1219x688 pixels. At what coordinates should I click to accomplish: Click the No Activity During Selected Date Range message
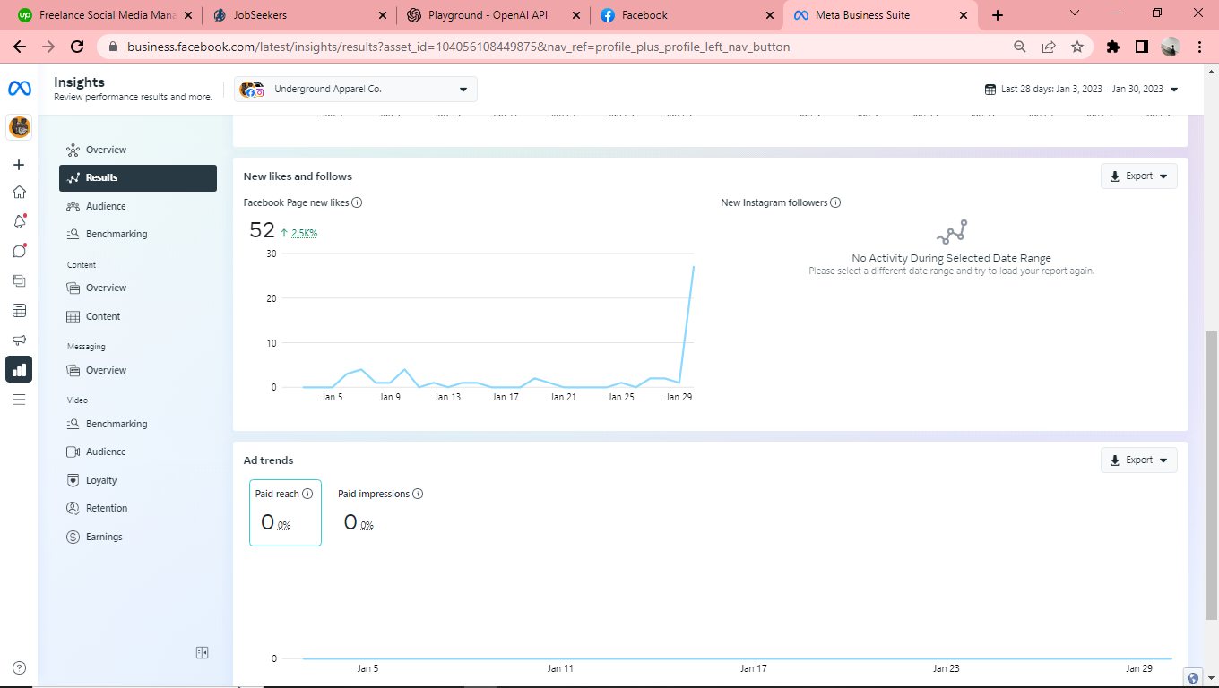(x=951, y=258)
